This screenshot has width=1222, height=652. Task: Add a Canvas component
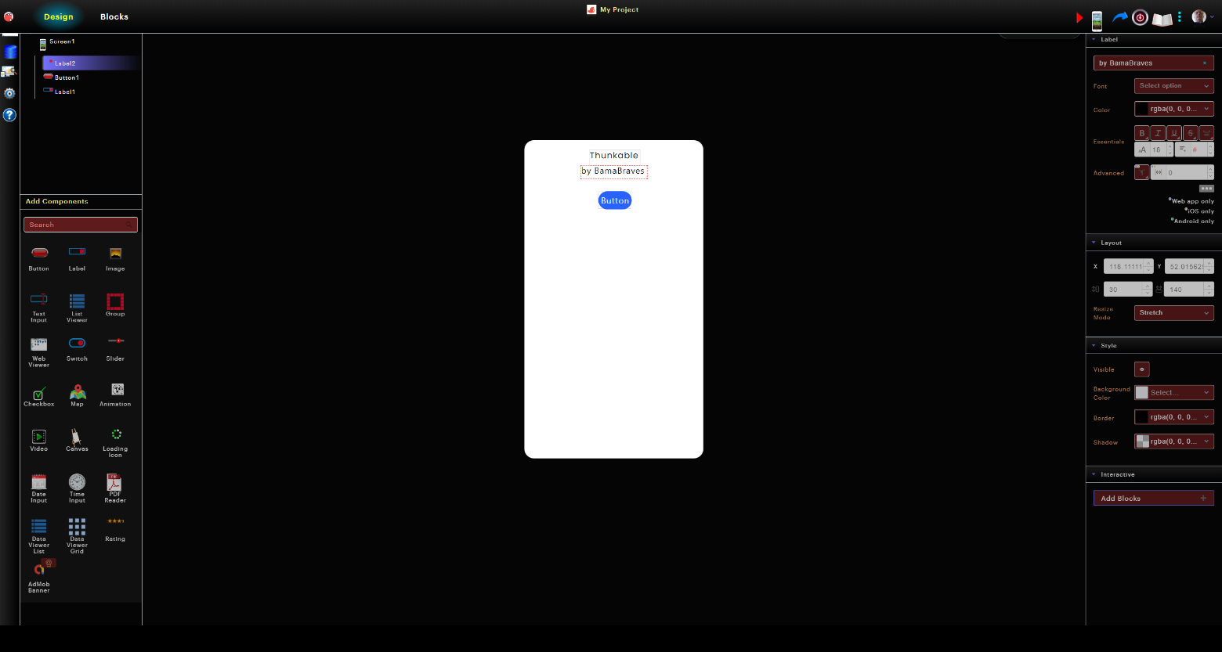[77, 441]
